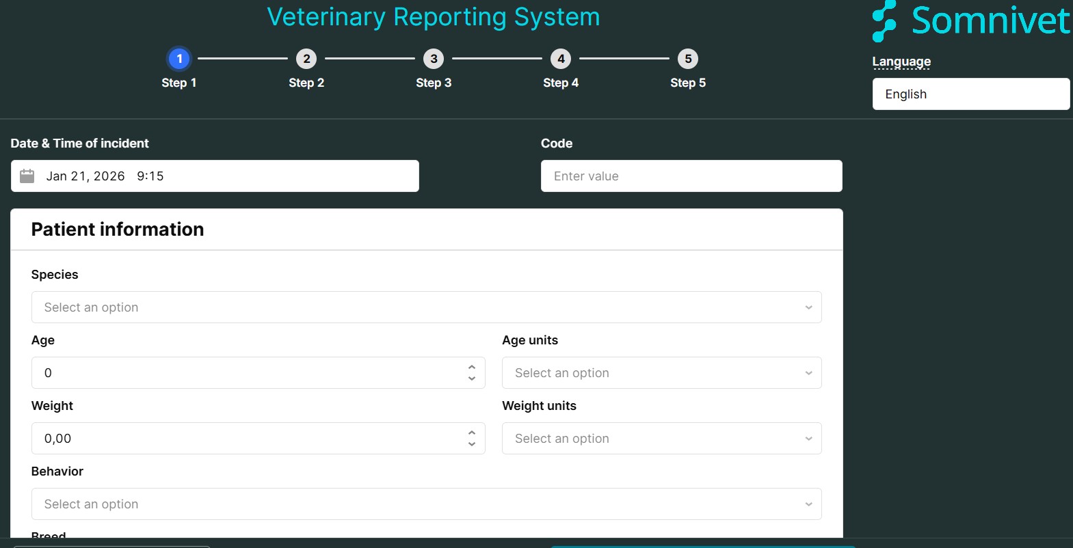The image size is (1073, 548).
Task: Click the calendar icon in the date field
Action: [27, 176]
